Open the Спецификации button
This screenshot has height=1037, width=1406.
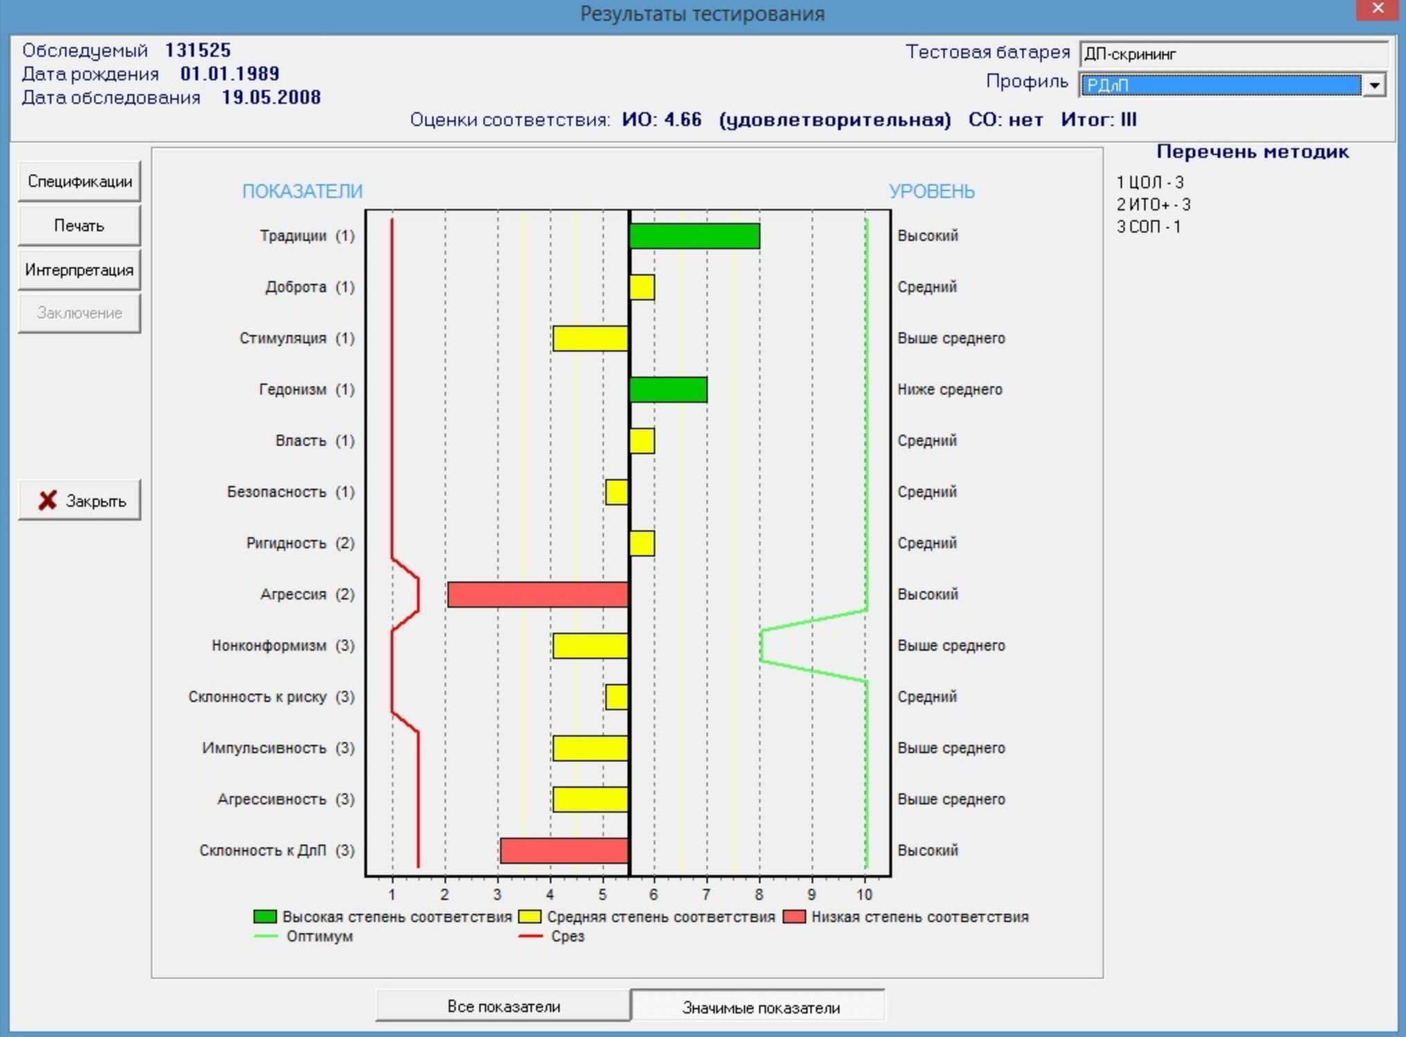[80, 181]
